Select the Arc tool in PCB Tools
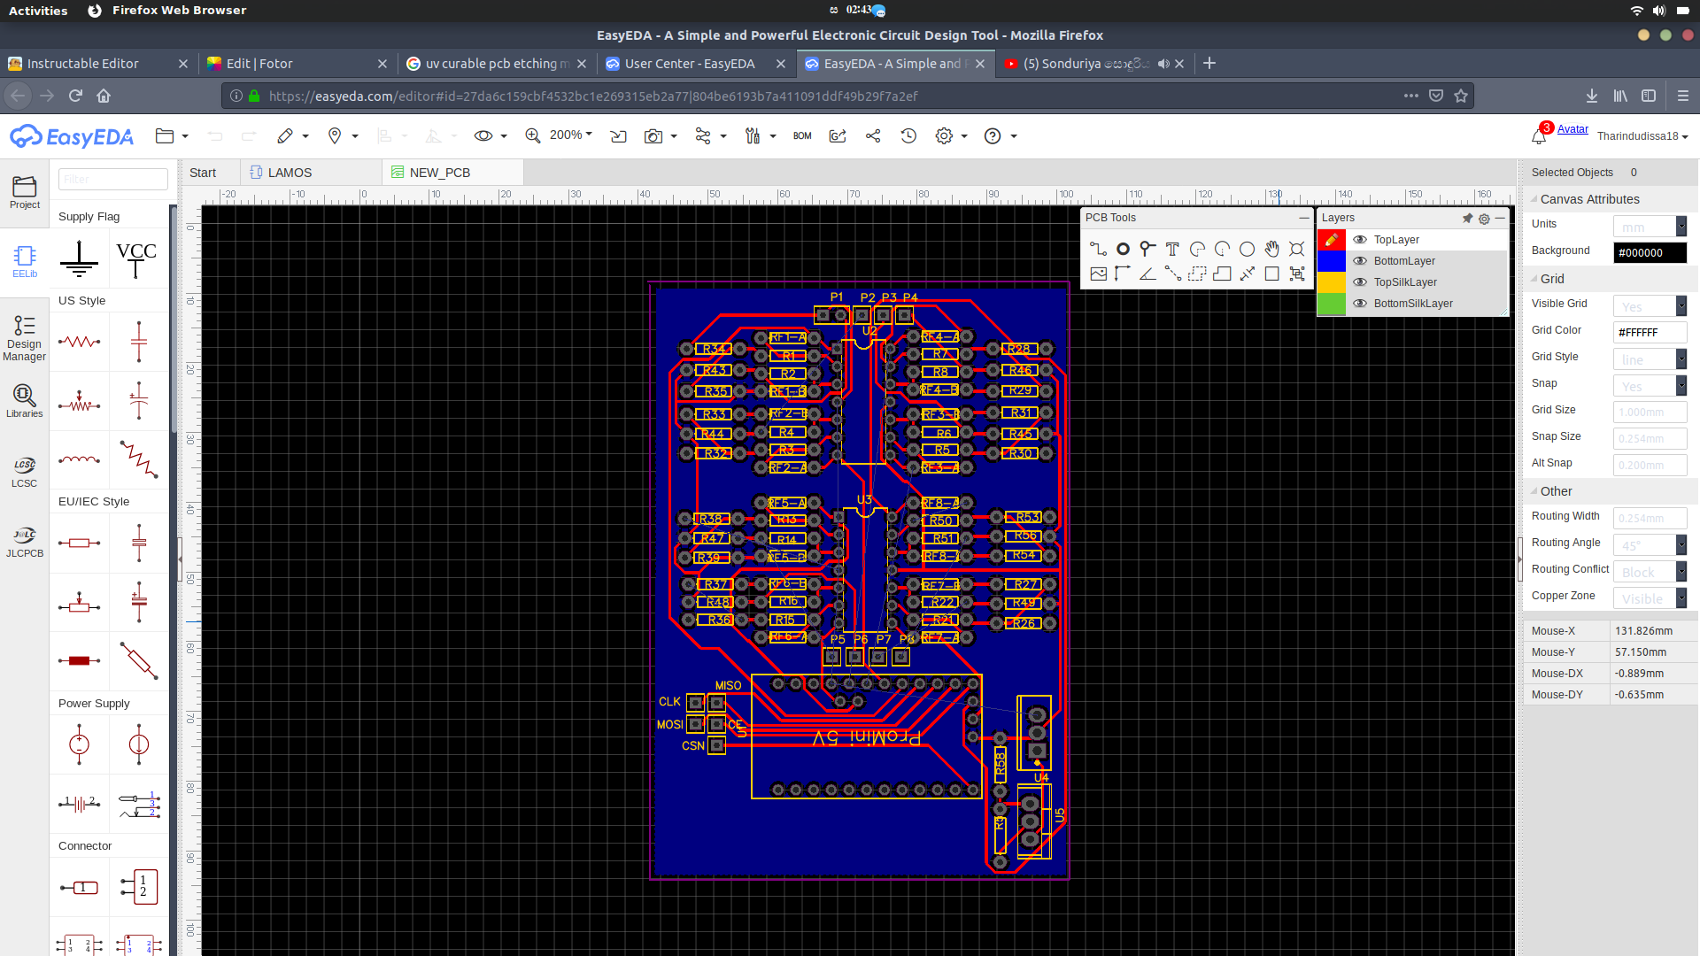Screen dimensions: 1700x956 pos(1198,248)
